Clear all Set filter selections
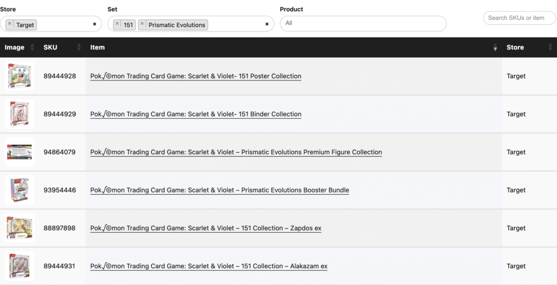The height and width of the screenshot is (285, 557). point(267,24)
